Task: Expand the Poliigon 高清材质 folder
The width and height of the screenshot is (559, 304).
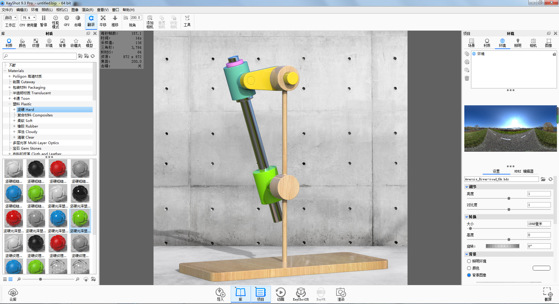Action: 10,76
